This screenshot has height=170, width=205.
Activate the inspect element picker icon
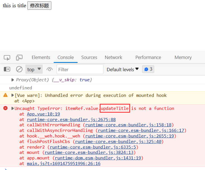[x=7, y=58]
